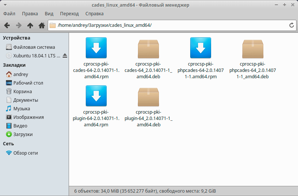Open the parent folder with up arrow

pos(30,25)
